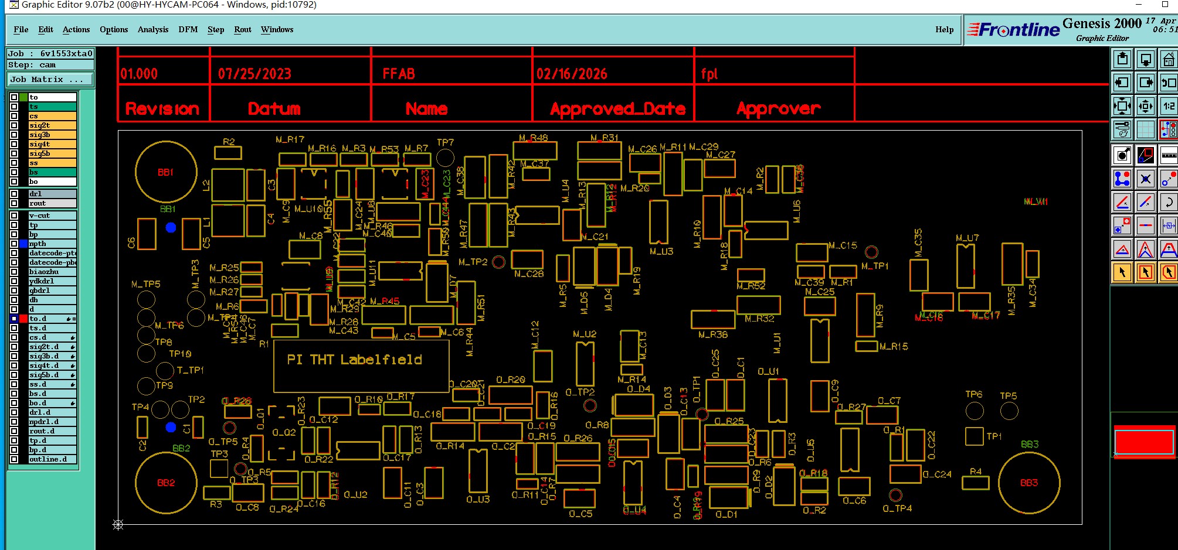The image size is (1178, 550).
Task: Click the pan down view icon
Action: click(x=1146, y=59)
